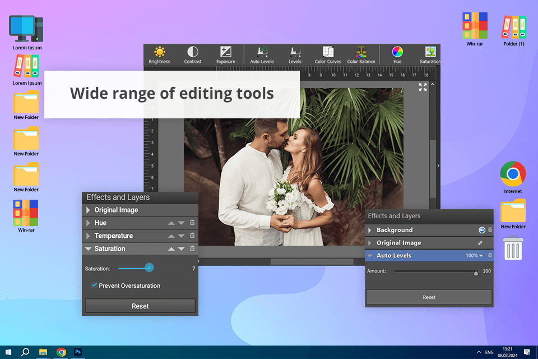Select the top-left Lorem Ipsum computer icon

click(x=27, y=33)
